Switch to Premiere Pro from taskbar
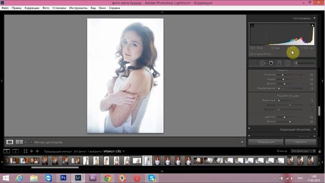This screenshot has width=325, height=183. coord(92,178)
